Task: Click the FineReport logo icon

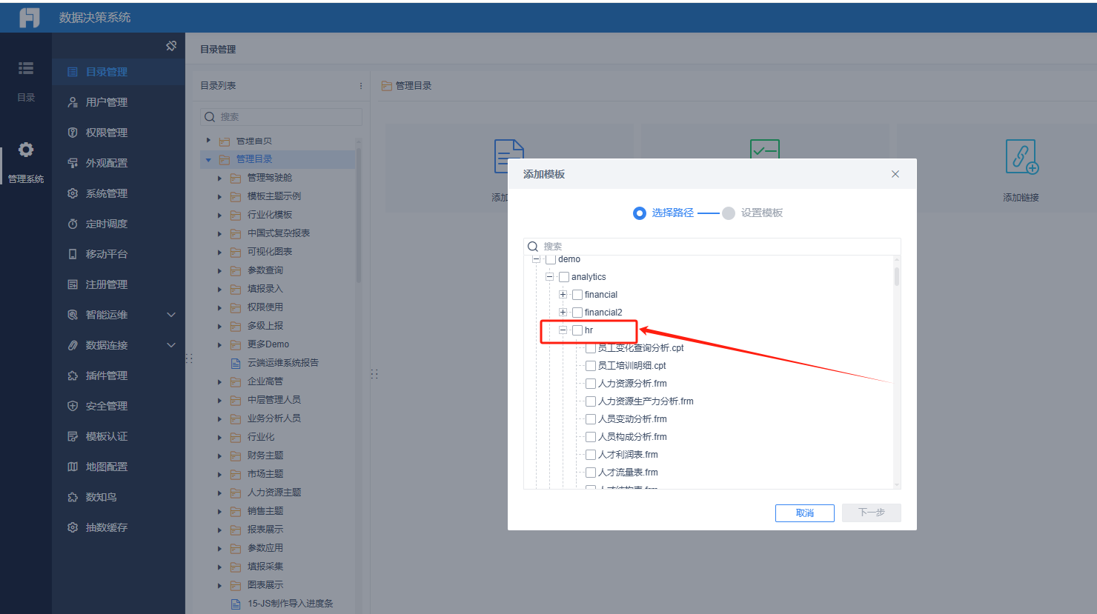Action: click(x=30, y=17)
